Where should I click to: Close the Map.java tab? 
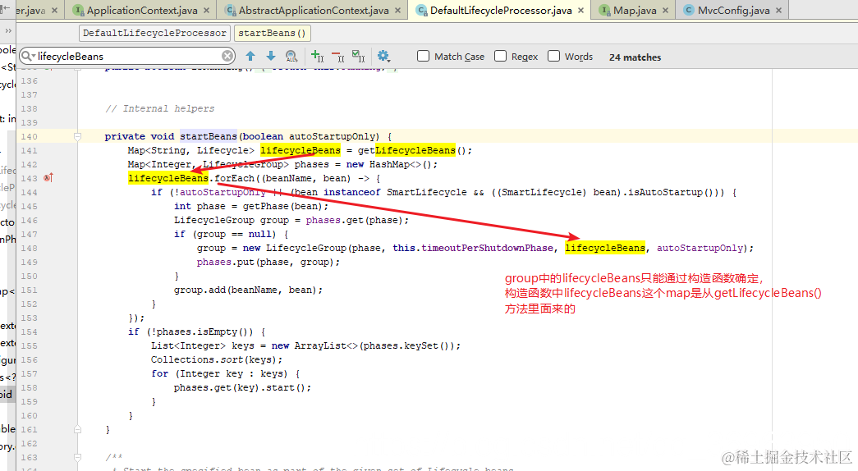pos(665,11)
